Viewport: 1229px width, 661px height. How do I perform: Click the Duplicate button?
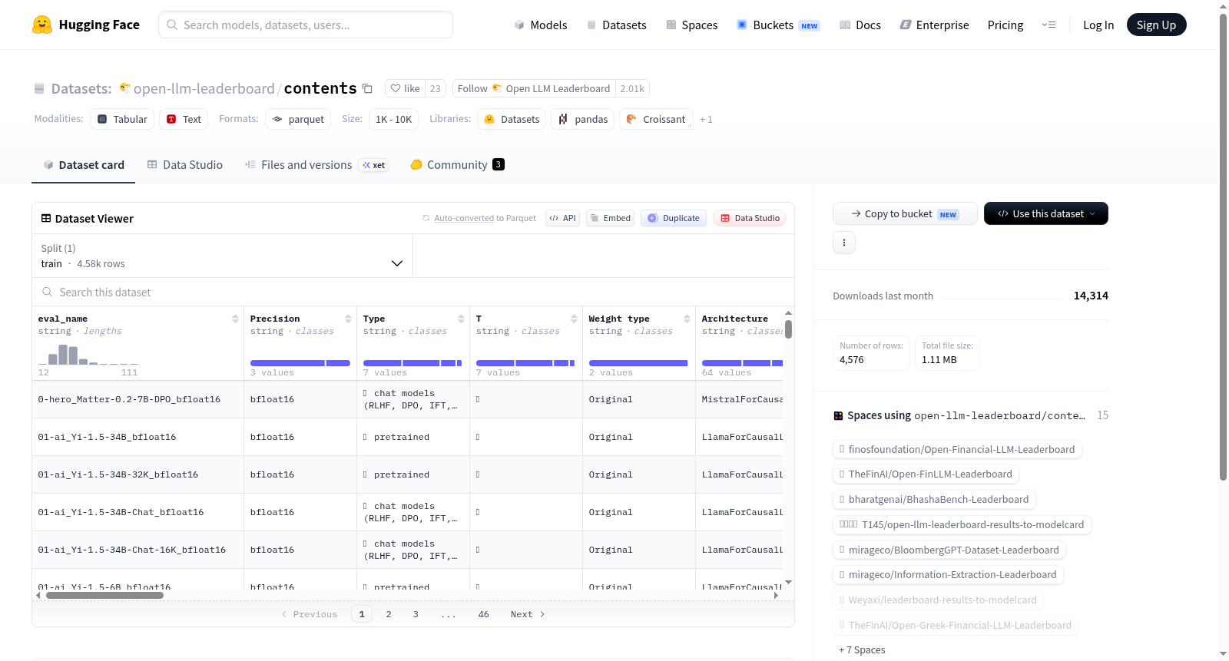674,218
